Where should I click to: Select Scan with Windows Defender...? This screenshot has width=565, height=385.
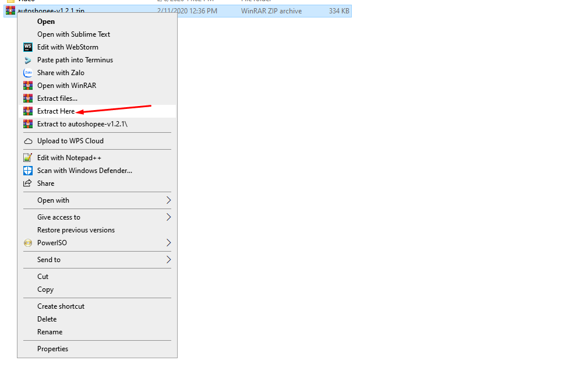coord(97,171)
